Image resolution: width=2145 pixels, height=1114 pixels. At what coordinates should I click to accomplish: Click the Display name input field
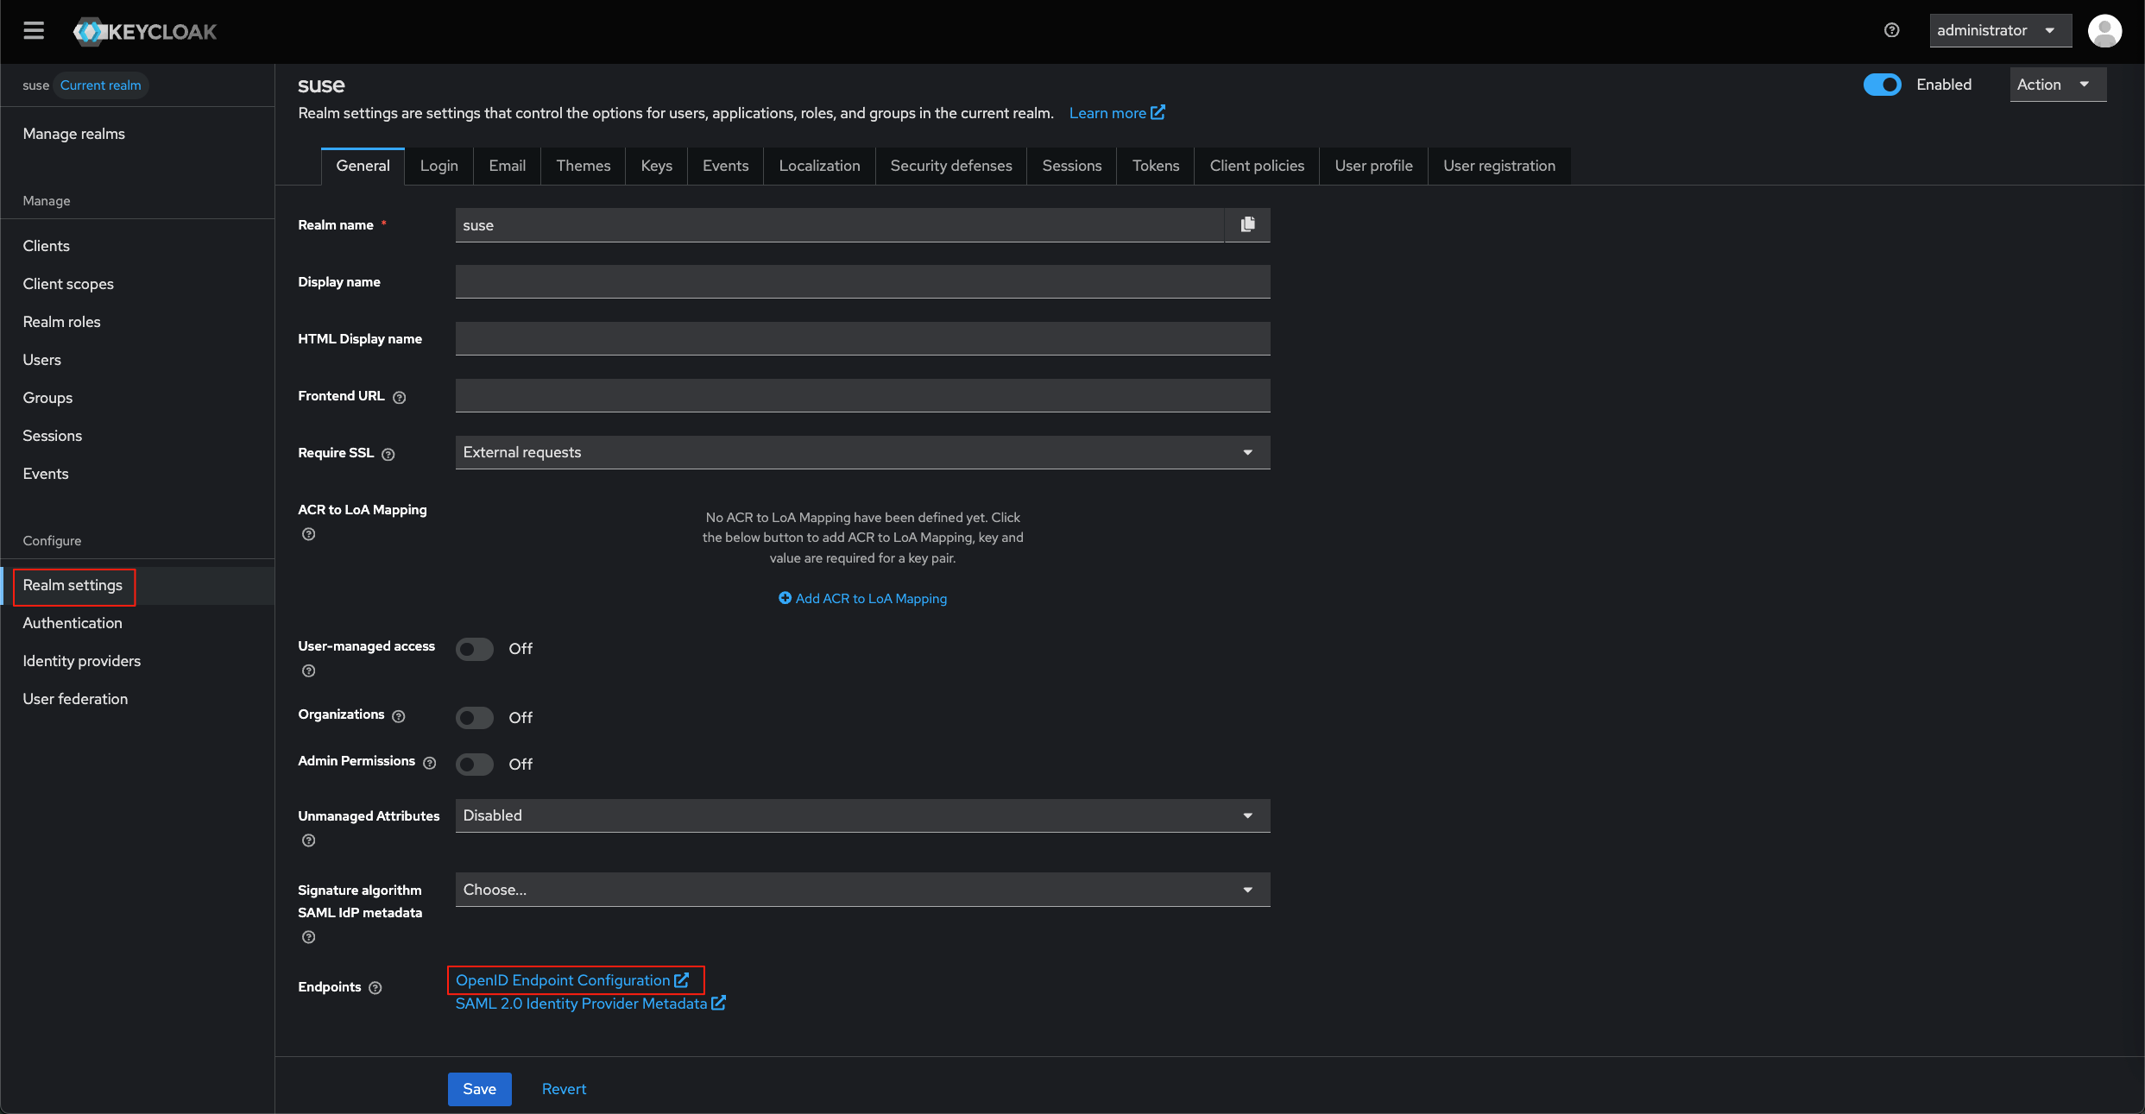click(x=862, y=282)
